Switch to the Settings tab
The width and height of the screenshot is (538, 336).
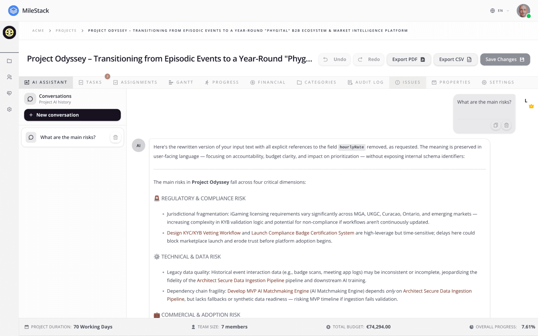(x=498, y=82)
